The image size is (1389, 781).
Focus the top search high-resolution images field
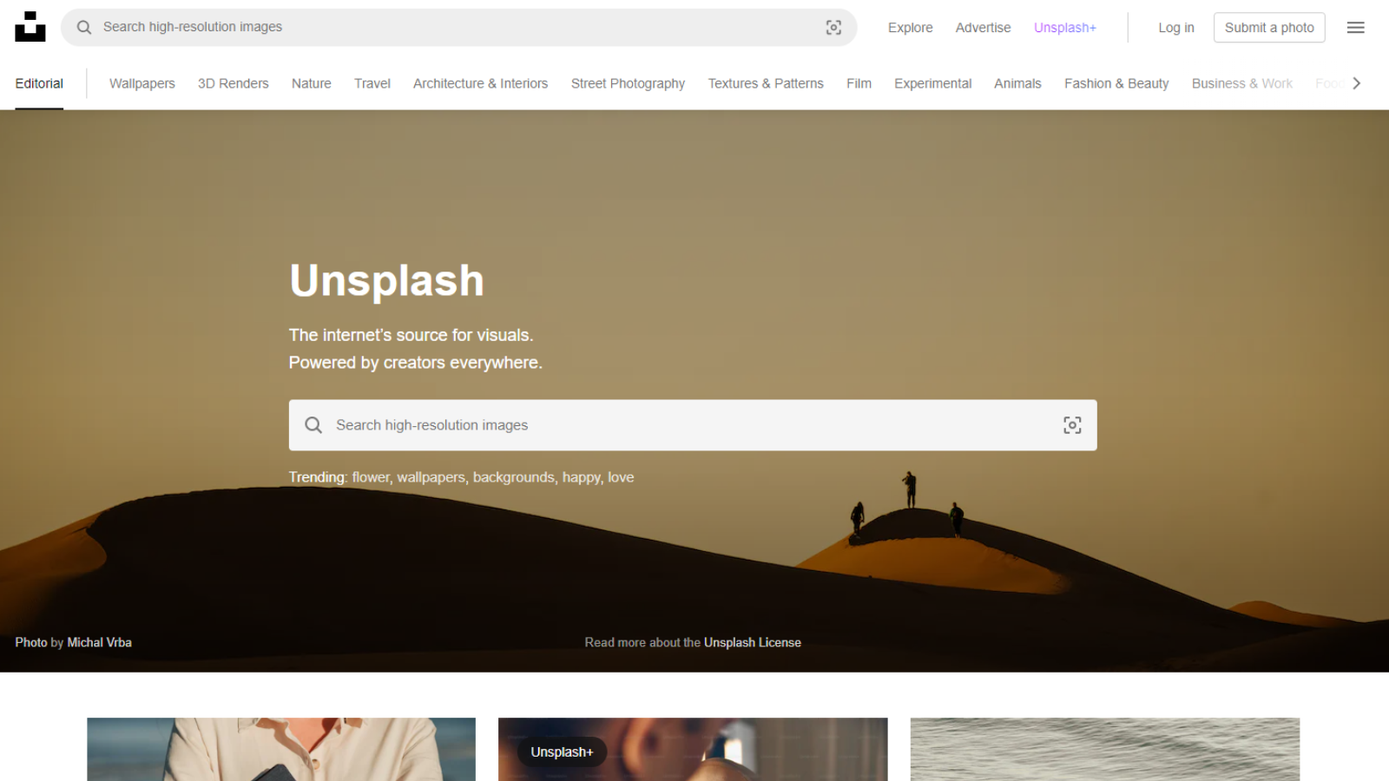point(458,28)
